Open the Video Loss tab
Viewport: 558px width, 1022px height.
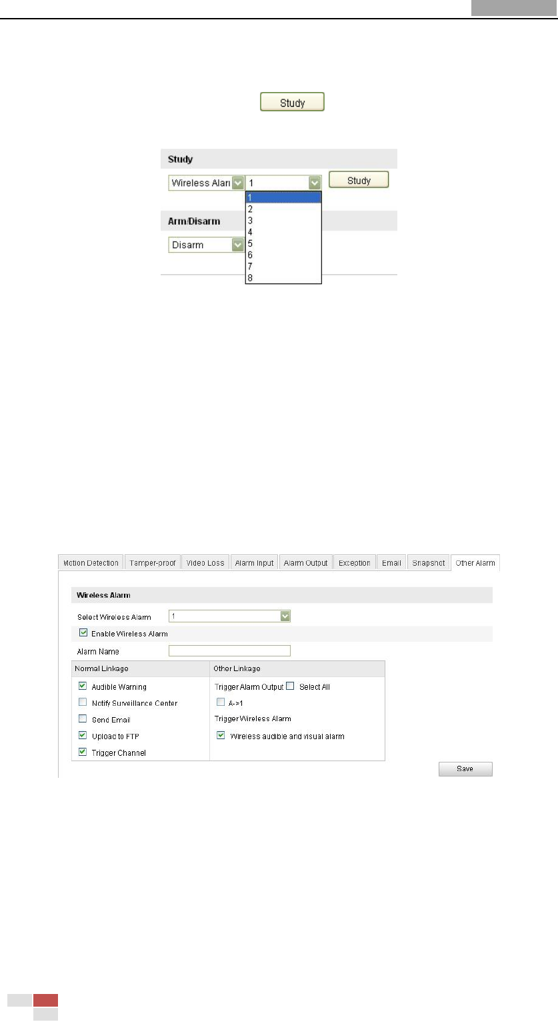click(x=205, y=562)
